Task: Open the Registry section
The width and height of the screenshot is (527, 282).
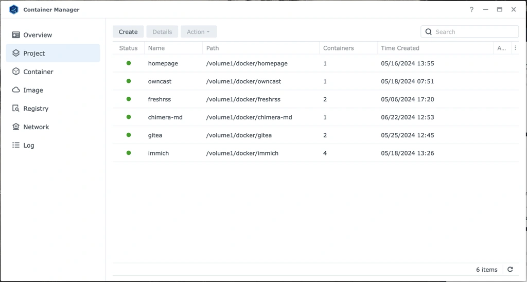Action: coord(53,108)
